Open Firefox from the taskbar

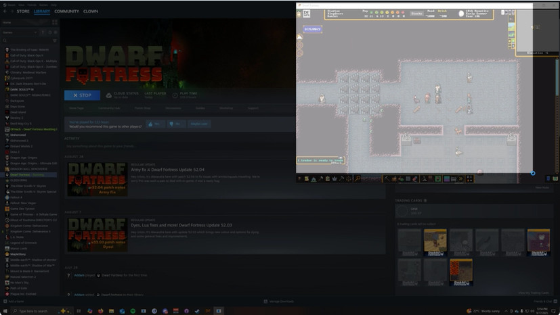pyautogui.click(x=101, y=311)
